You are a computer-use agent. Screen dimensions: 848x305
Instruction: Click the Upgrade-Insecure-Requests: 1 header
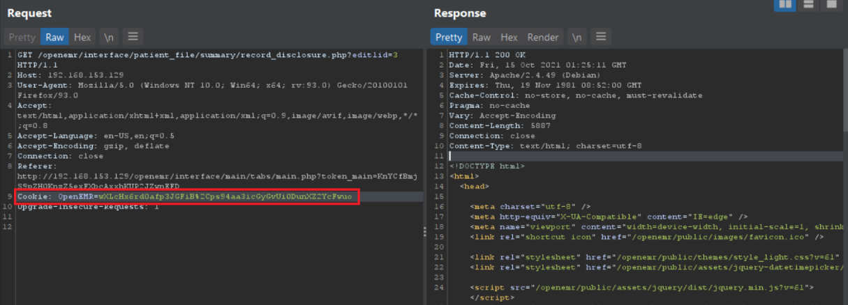(89, 207)
